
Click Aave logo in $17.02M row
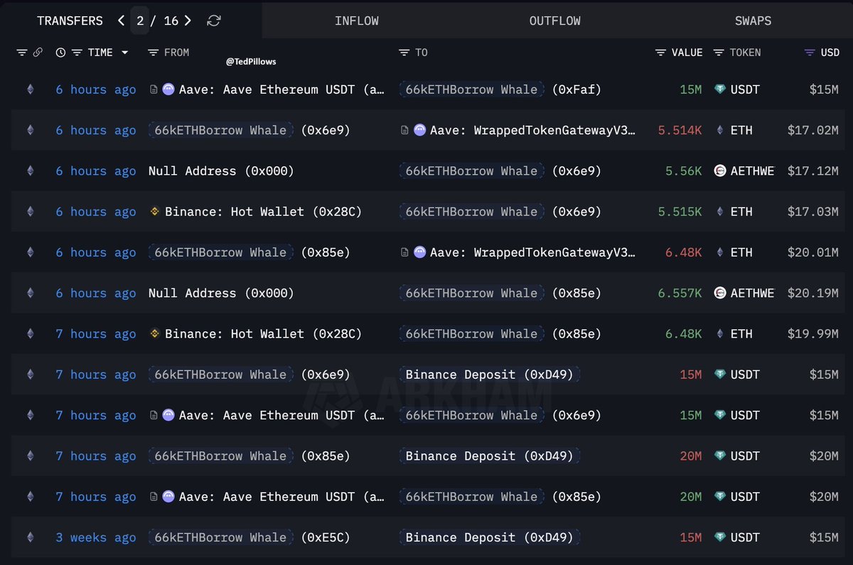419,130
